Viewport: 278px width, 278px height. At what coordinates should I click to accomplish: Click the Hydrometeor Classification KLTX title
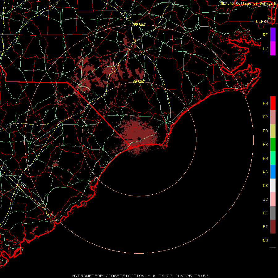pyautogui.click(x=140, y=276)
